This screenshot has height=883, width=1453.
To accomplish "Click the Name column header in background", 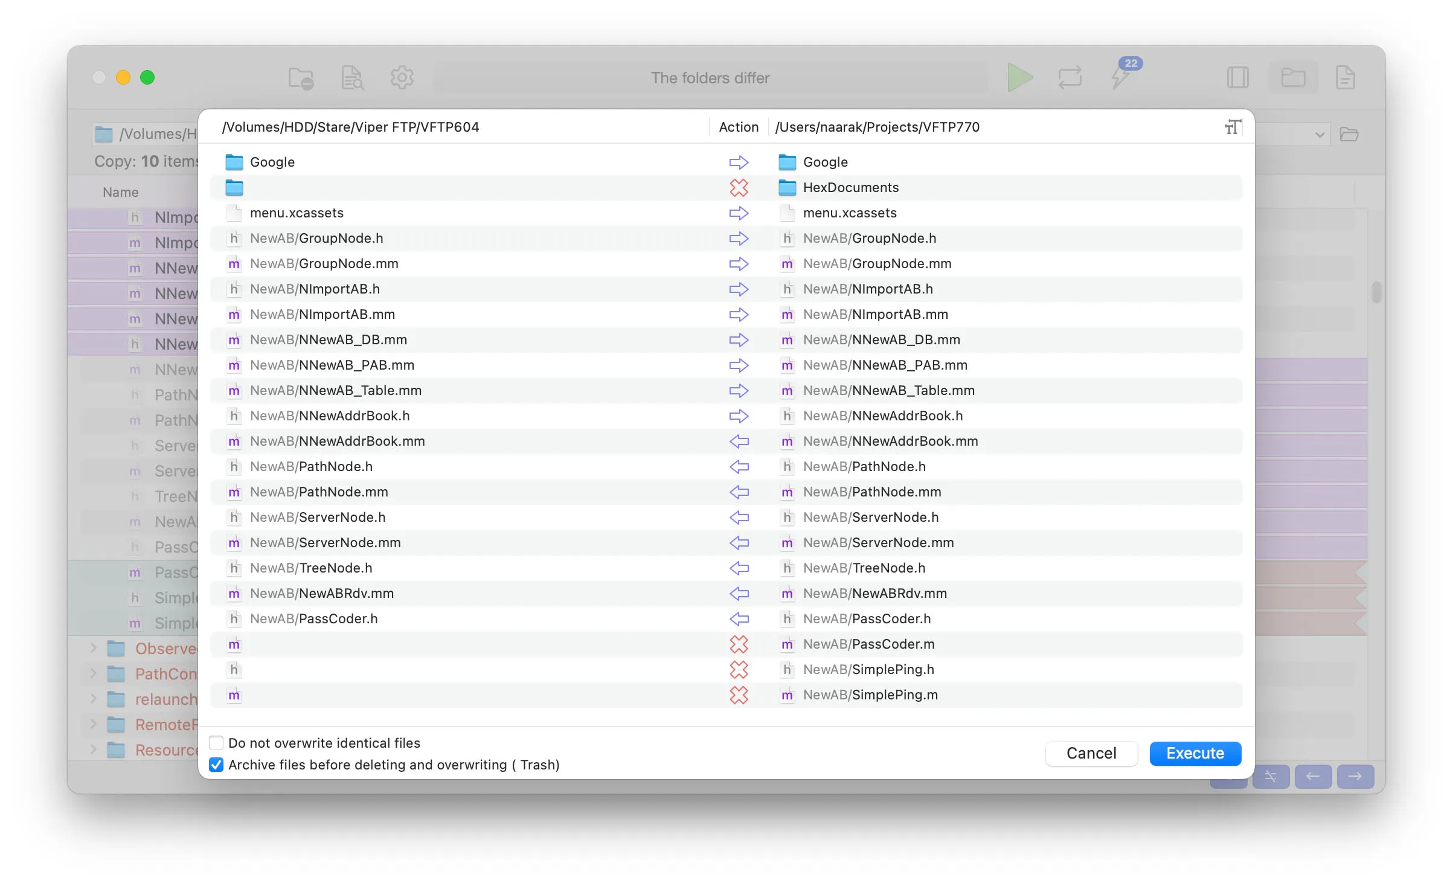I will coord(121,192).
